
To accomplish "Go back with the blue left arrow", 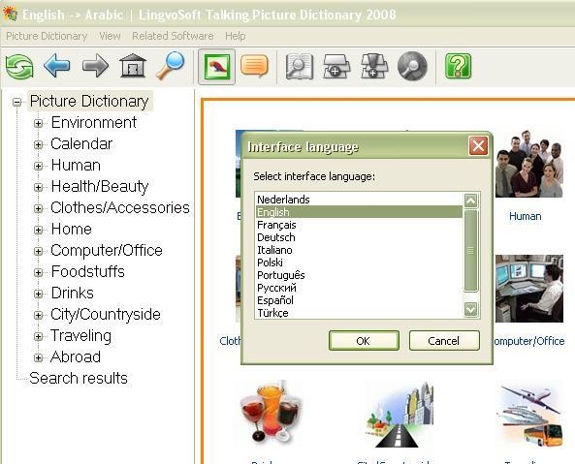I will pos(57,66).
